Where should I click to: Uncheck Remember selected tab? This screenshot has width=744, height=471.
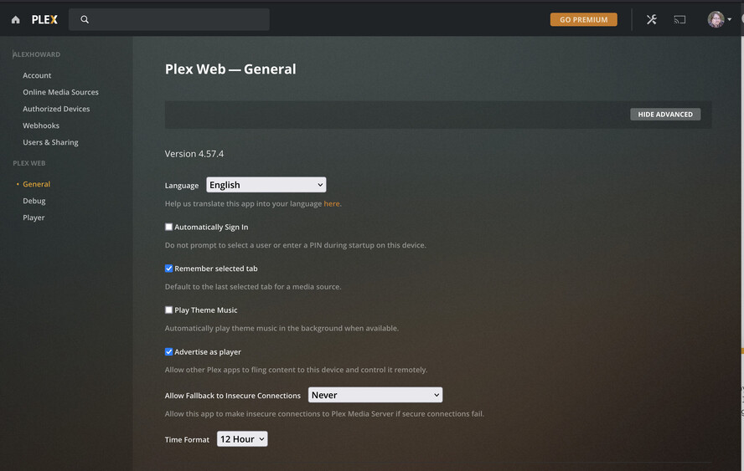[168, 269]
